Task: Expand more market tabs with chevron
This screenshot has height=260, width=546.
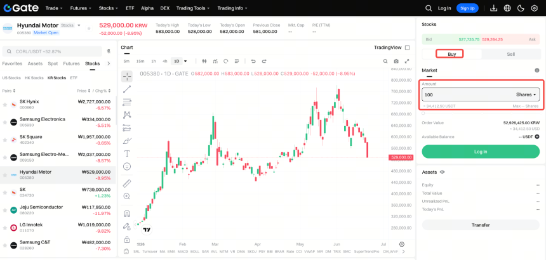Action: pyautogui.click(x=109, y=63)
